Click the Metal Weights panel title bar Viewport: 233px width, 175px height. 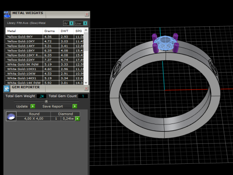click(47, 15)
